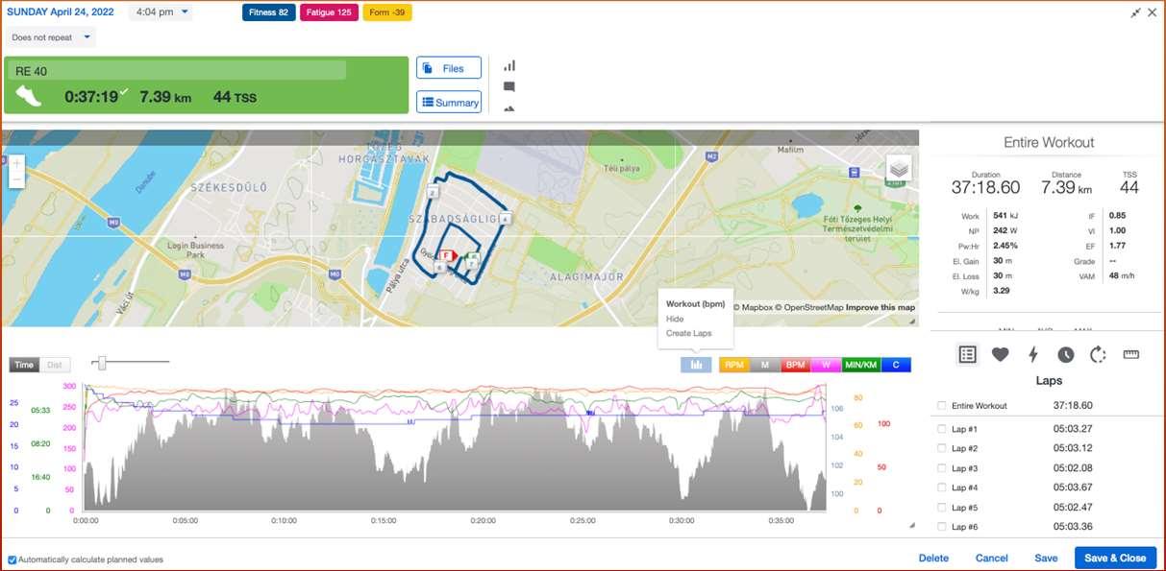Image resolution: width=1166 pixels, height=571 pixels.
Task: Toggle the RPM cadence channel
Action: (x=734, y=365)
